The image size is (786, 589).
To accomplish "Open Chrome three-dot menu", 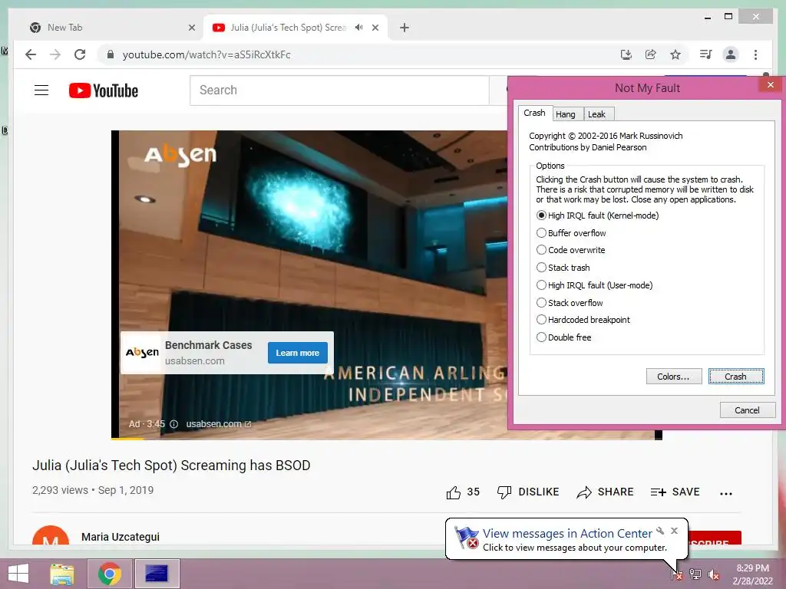I will [755, 54].
